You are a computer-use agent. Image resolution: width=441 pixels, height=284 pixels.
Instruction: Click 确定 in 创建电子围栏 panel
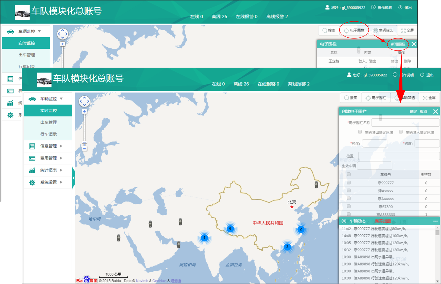click(x=413, y=112)
